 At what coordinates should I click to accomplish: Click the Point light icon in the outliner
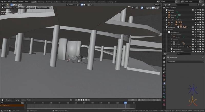coord(169,17)
